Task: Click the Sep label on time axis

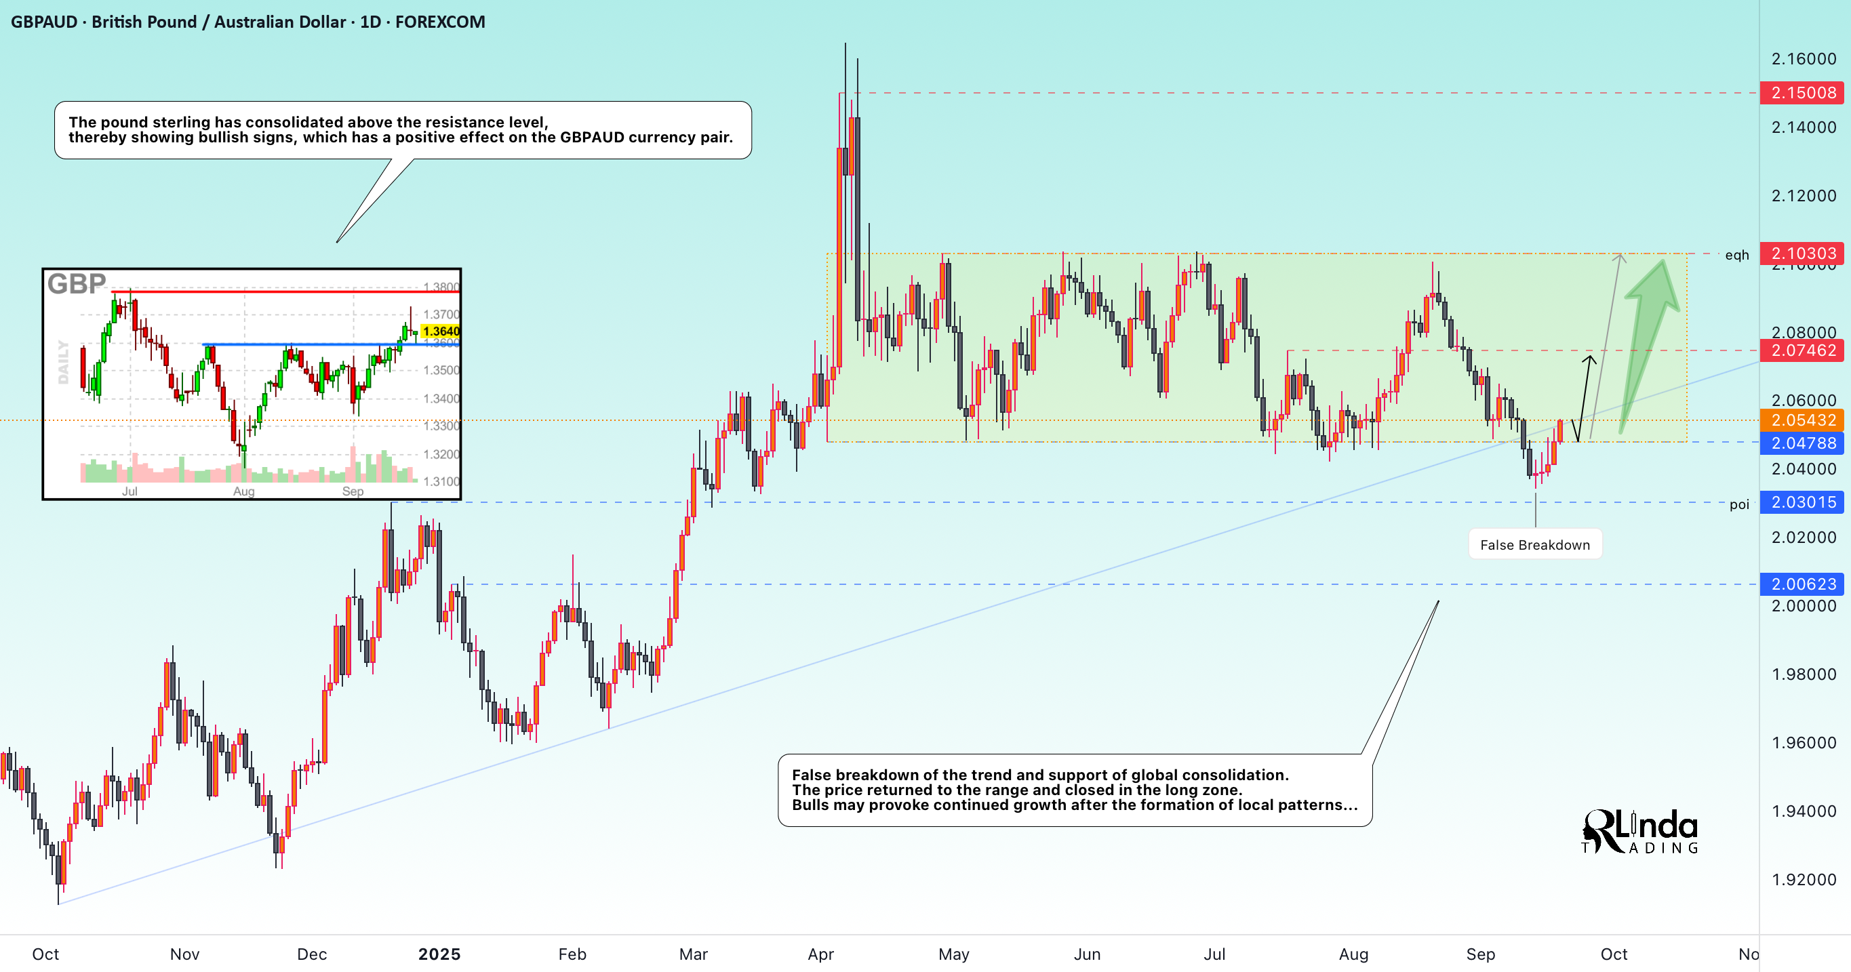Action: [1480, 954]
